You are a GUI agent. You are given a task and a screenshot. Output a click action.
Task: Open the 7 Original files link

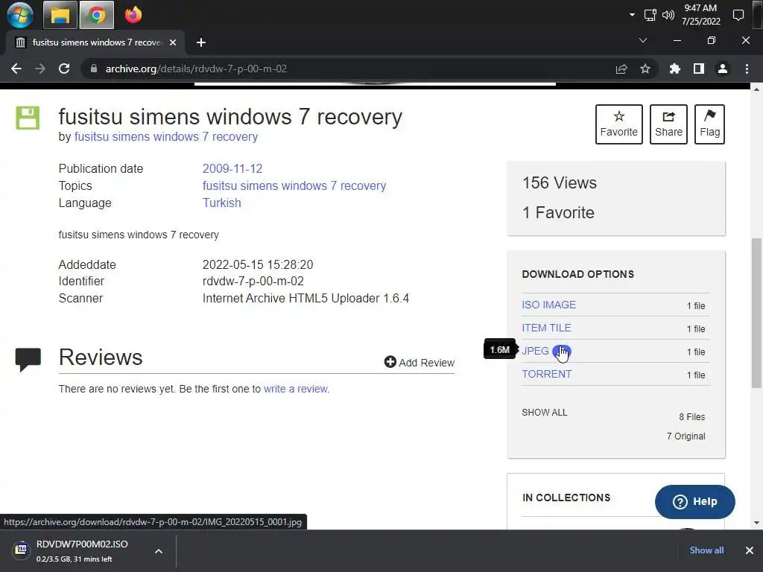(686, 436)
